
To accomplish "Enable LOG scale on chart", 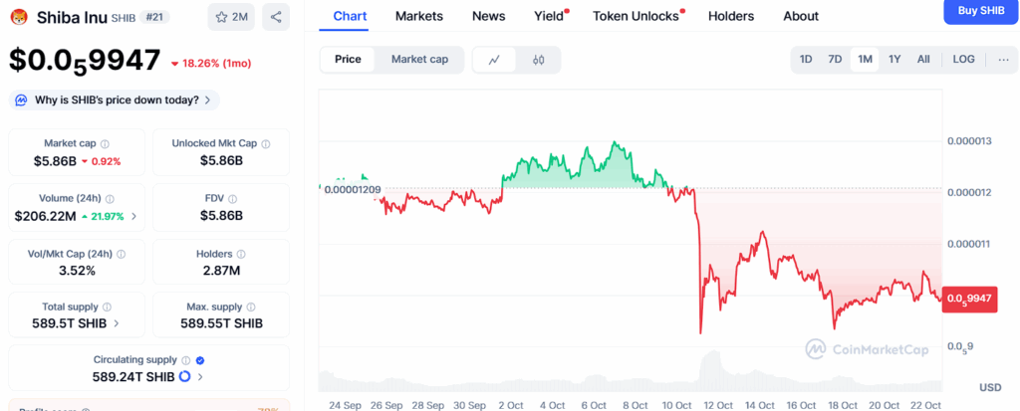I will click(963, 60).
